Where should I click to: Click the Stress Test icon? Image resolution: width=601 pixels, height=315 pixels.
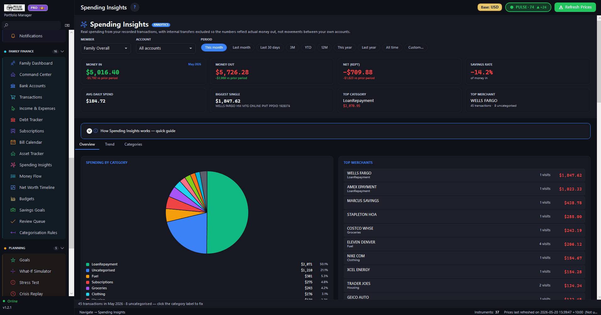(13, 282)
